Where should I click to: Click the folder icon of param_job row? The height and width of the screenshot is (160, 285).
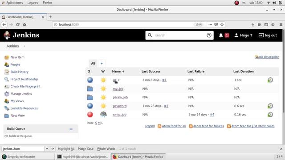click(90, 97)
